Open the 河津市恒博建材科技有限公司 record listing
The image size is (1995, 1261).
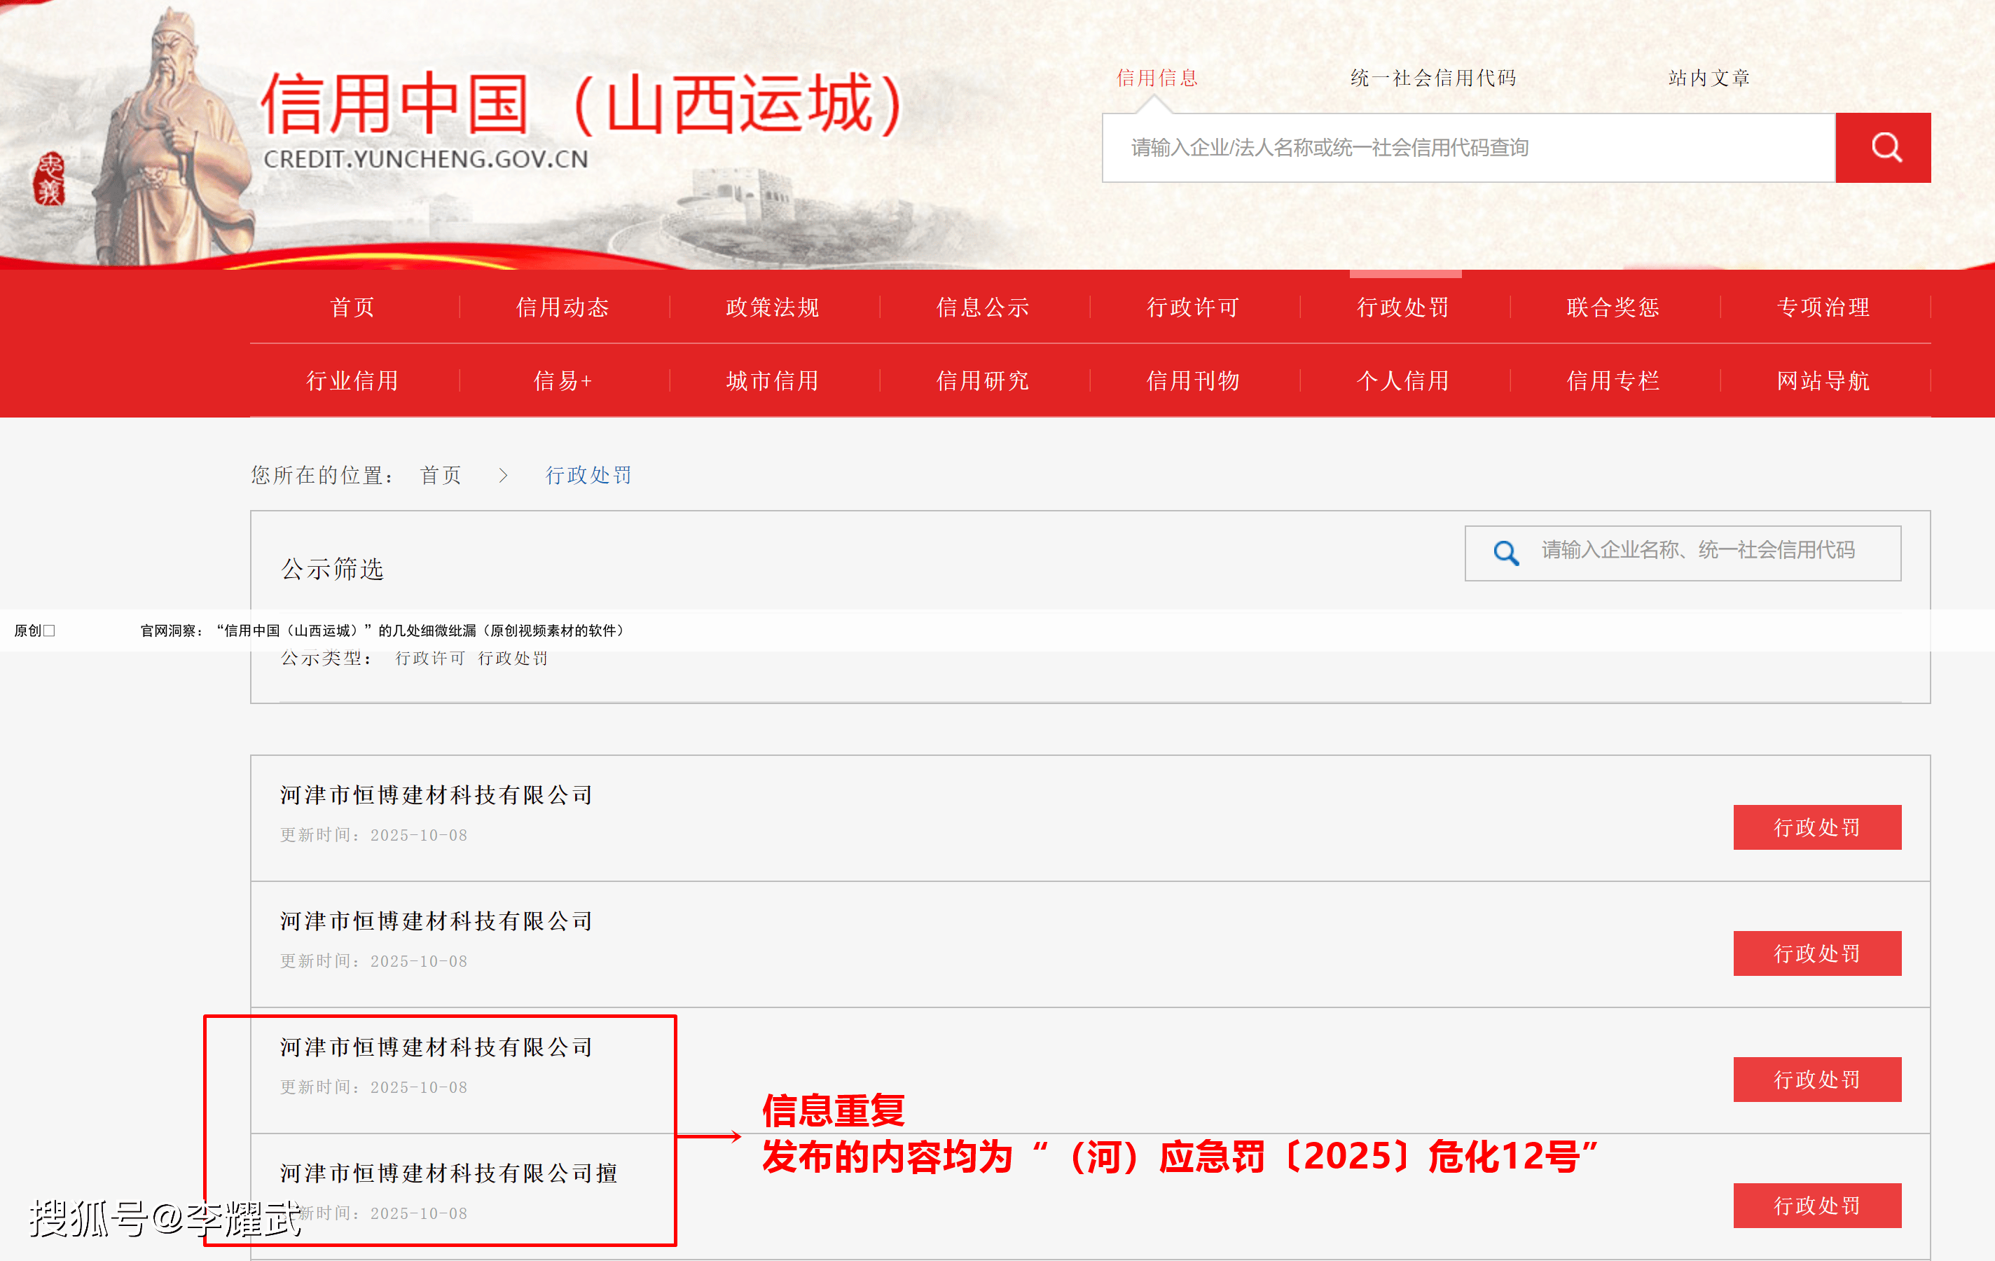(435, 794)
